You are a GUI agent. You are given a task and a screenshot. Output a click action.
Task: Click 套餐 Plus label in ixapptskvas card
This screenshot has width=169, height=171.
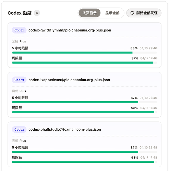pos(19,91)
